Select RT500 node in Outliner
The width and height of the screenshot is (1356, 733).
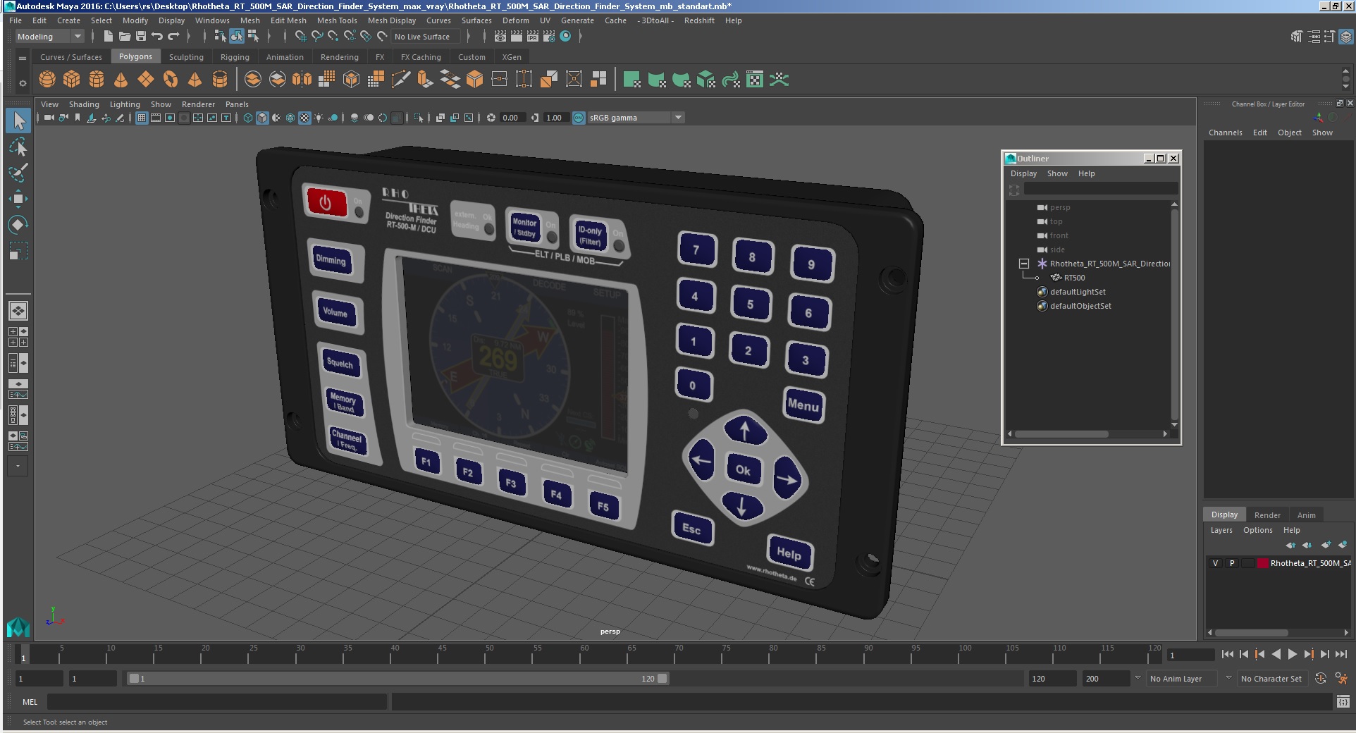[1074, 278]
